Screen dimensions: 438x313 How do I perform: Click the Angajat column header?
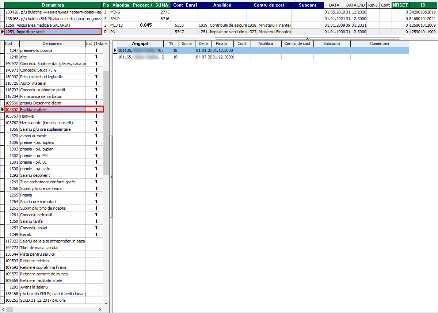click(140, 43)
